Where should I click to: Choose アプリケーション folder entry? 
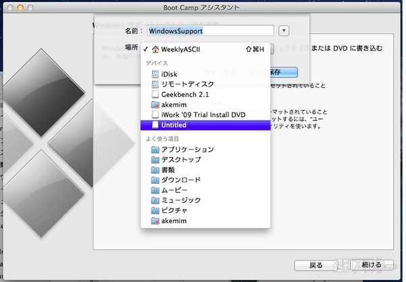[x=206, y=149]
